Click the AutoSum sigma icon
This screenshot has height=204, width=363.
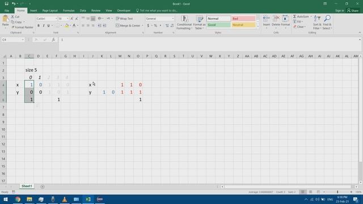pyautogui.click(x=295, y=16)
